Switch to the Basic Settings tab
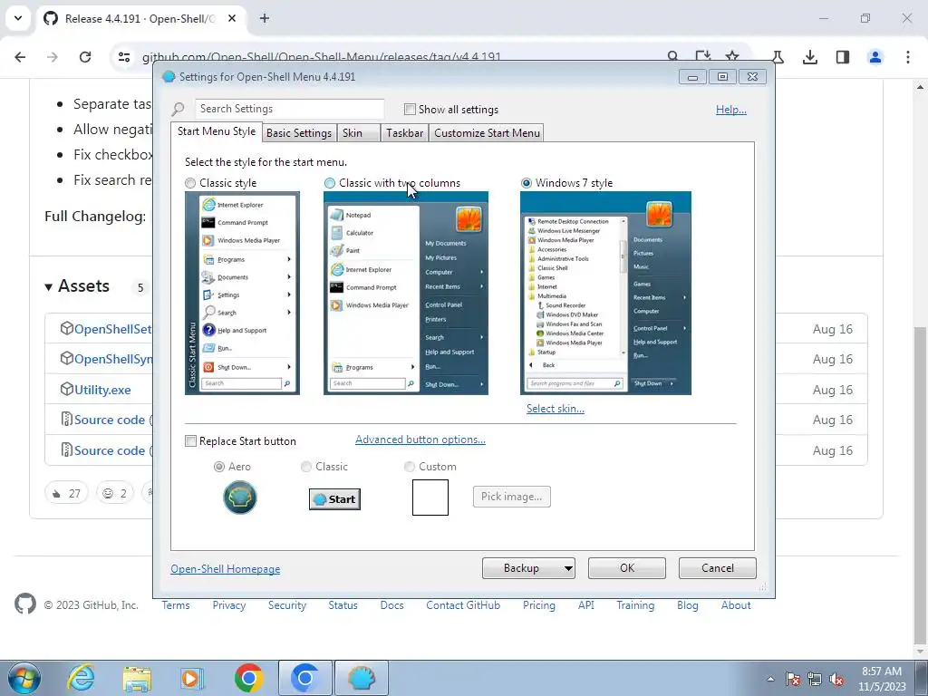 (299, 133)
